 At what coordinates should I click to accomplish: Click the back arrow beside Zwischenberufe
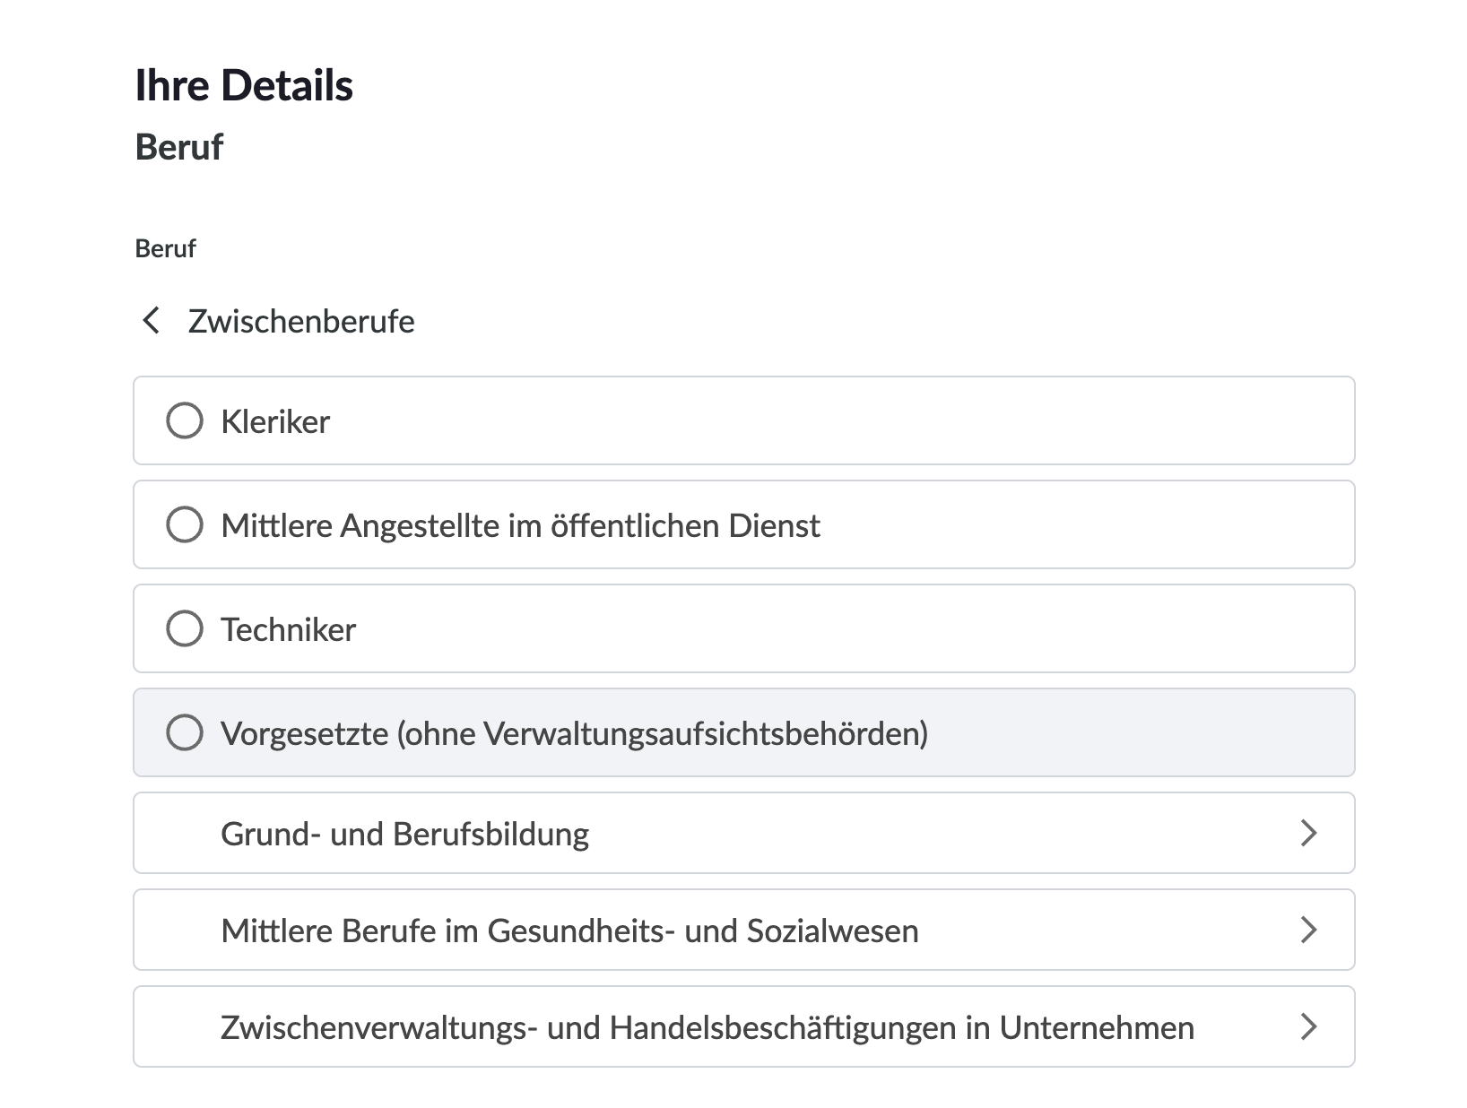click(151, 320)
